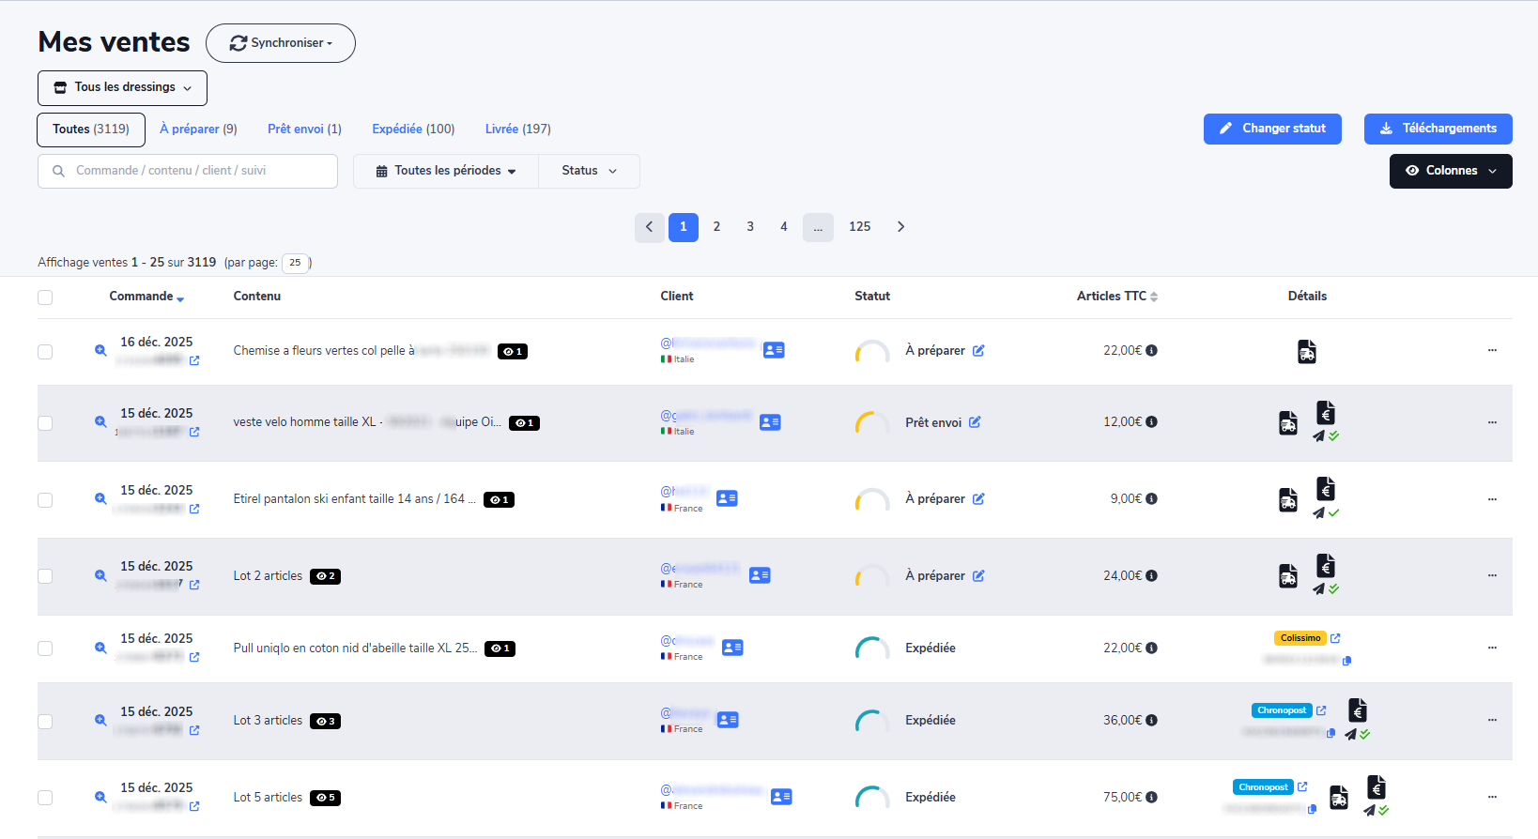Click the euro invoice icon on Lot 2 articles row
This screenshot has height=839, width=1538.
click(1326, 566)
